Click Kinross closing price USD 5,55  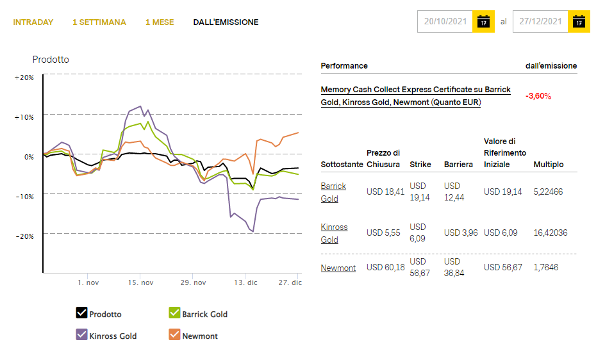[383, 233]
